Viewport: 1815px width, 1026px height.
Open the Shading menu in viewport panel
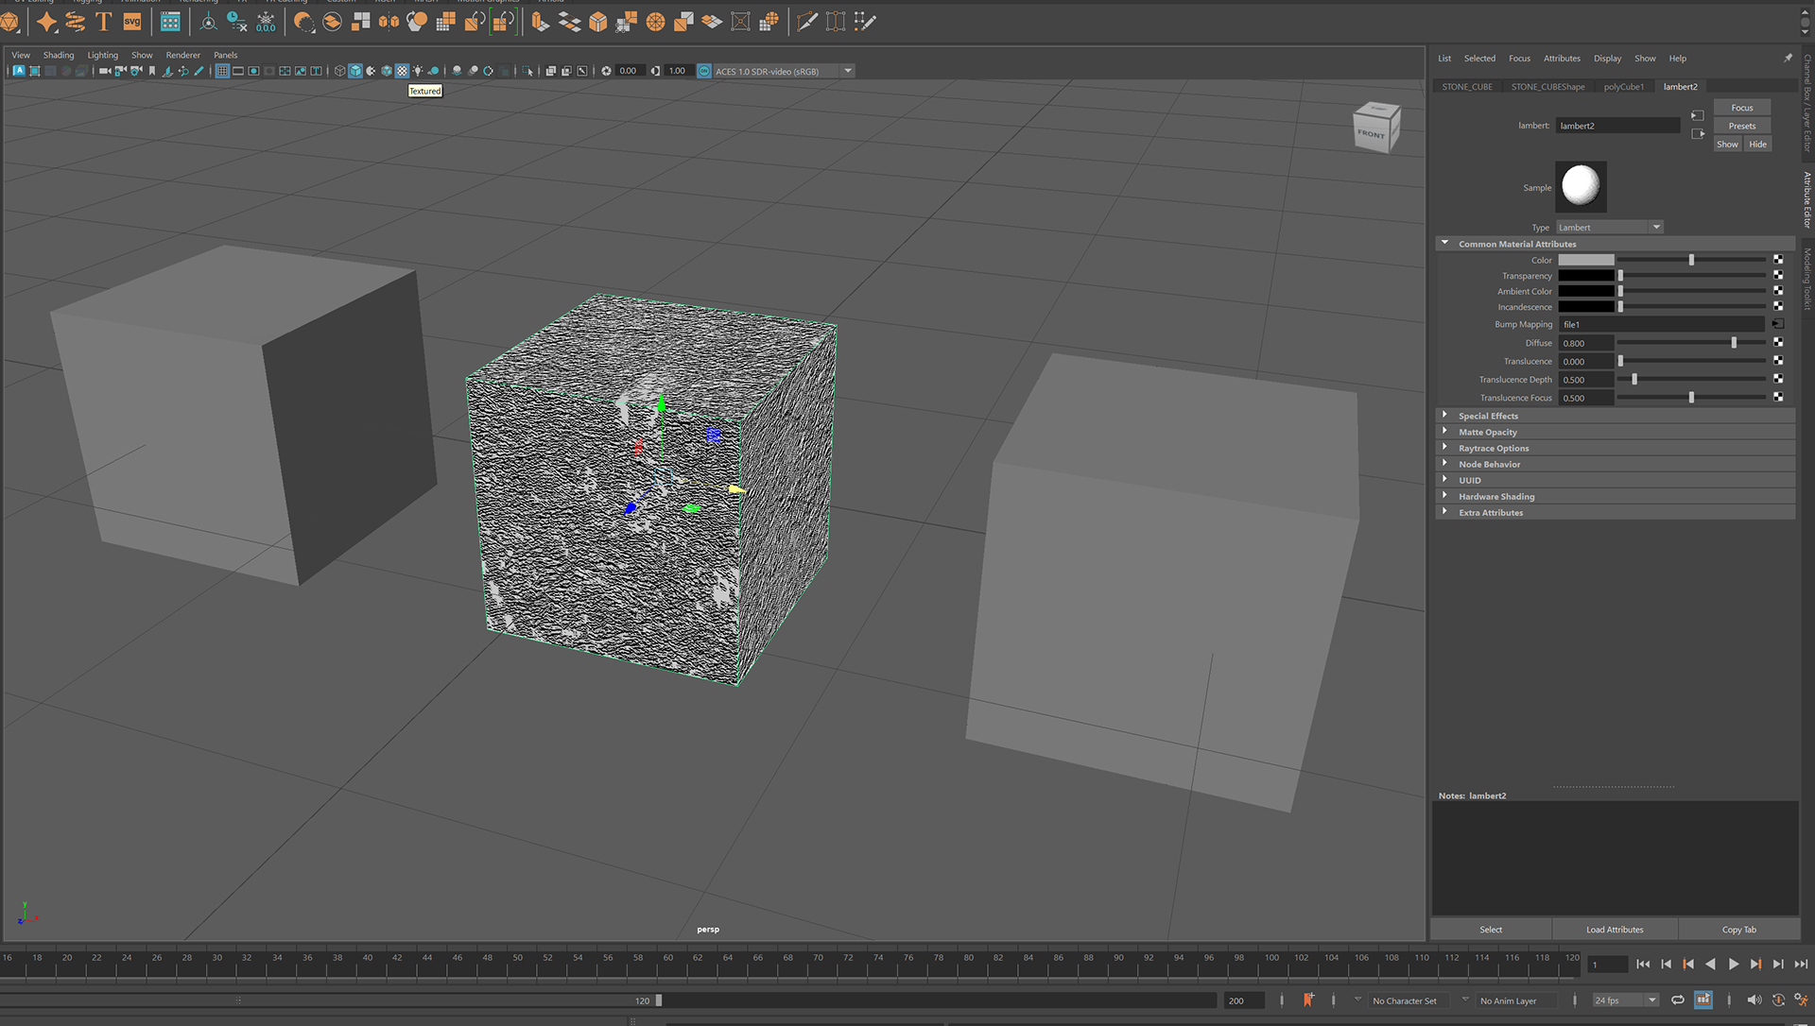pos(59,55)
